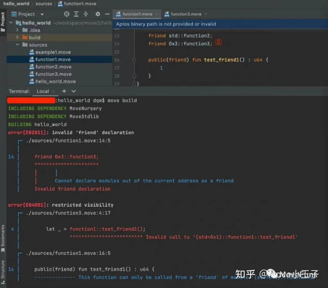Click the locate-in-project target icon
Image resolution: width=328 pixels, height=288 pixels.
(67, 14)
